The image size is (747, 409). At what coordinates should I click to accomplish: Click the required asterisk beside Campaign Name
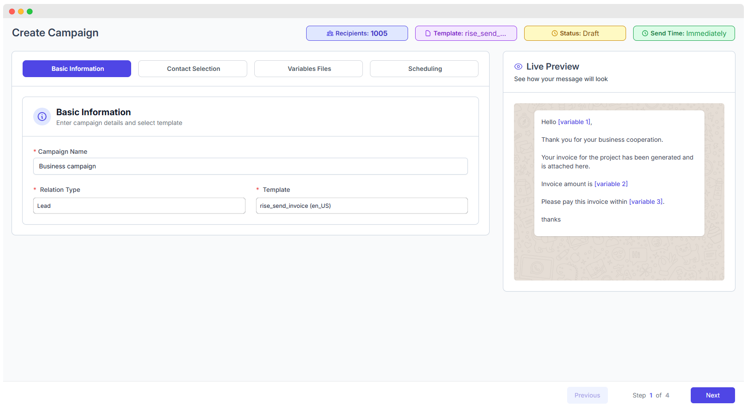tap(35, 151)
